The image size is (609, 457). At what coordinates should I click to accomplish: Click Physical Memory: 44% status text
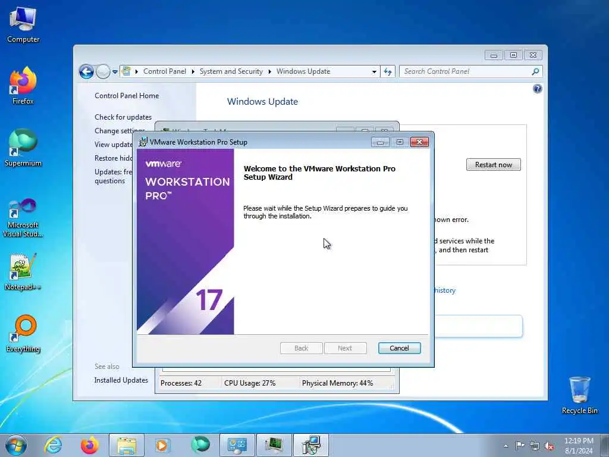tap(337, 383)
